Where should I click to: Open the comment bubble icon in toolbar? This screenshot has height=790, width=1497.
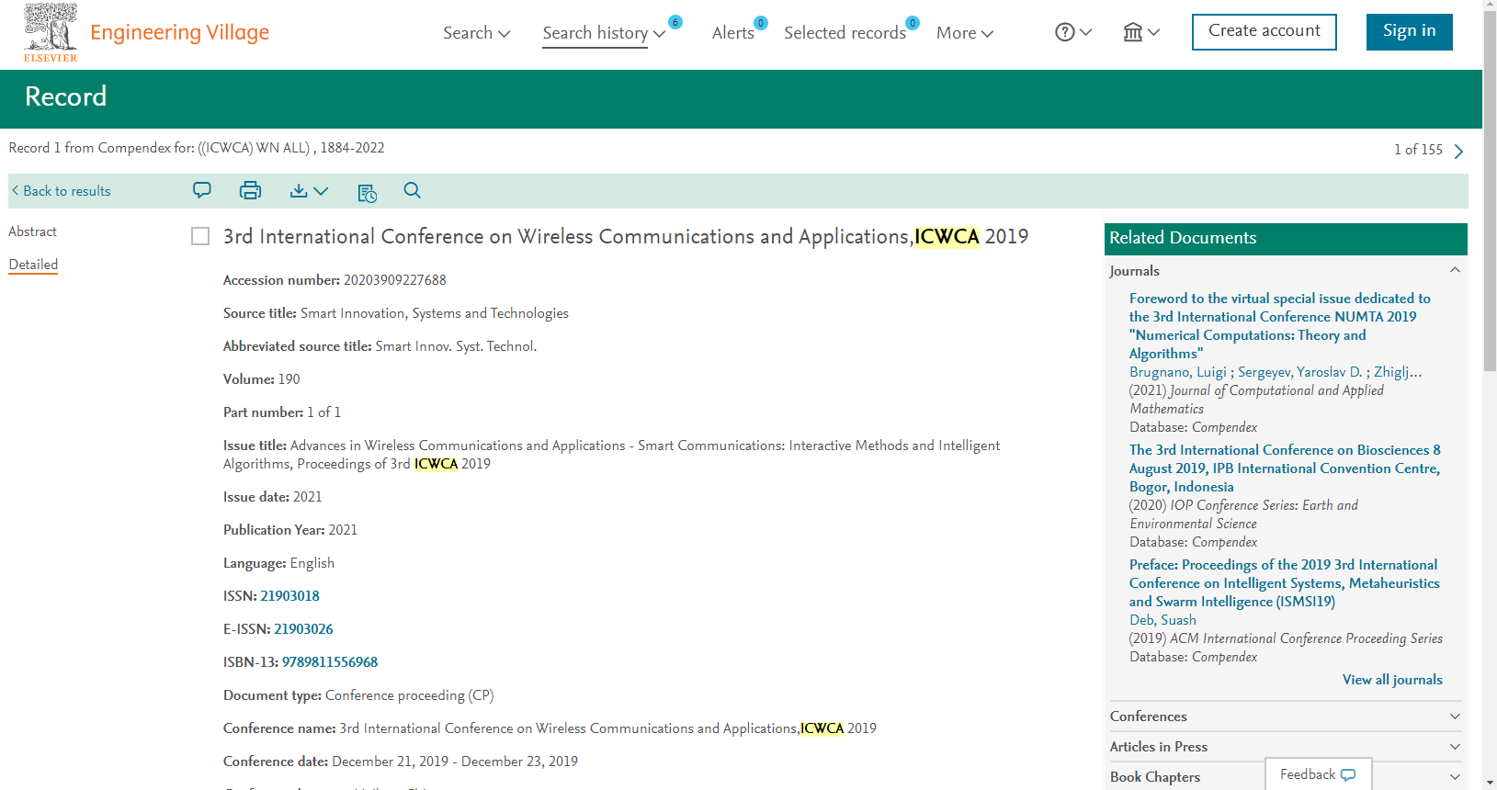pos(202,190)
